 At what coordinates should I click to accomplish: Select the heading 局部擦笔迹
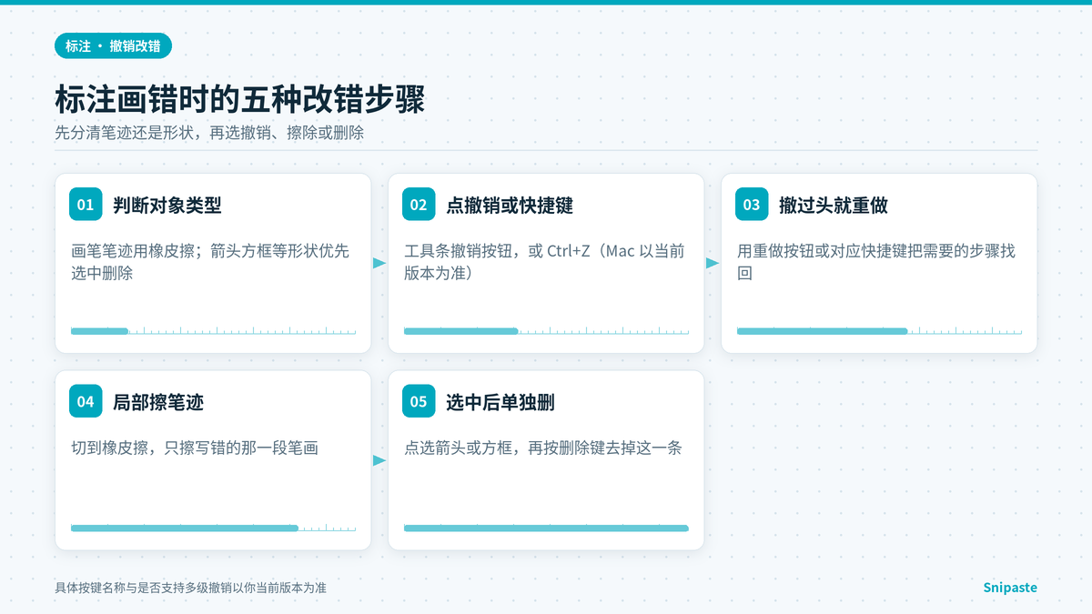[x=158, y=401]
